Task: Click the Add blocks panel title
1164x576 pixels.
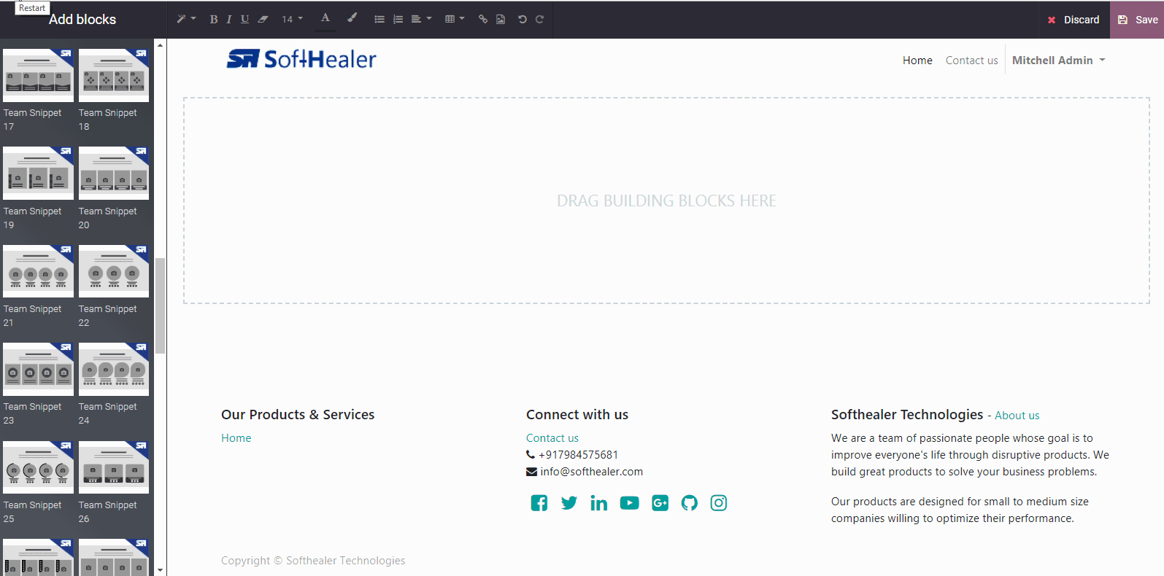Action: click(x=82, y=20)
